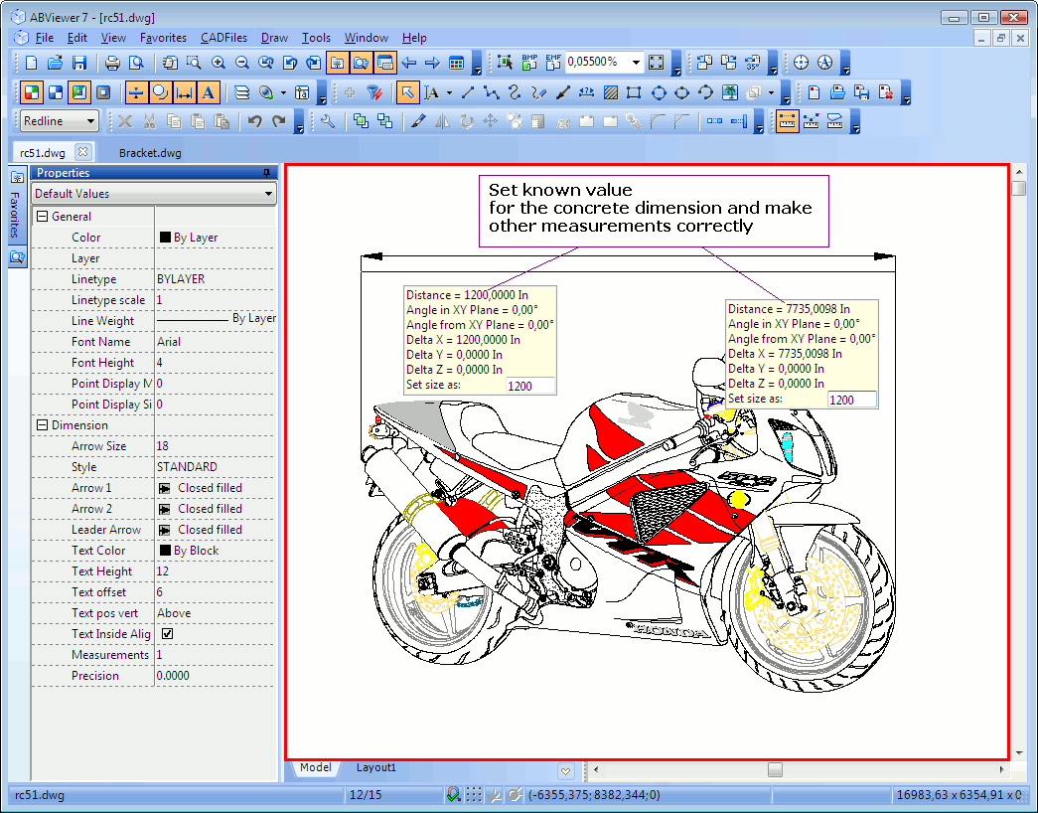
Task: Click the Zoom Out magnifier icon
Action: [242, 63]
